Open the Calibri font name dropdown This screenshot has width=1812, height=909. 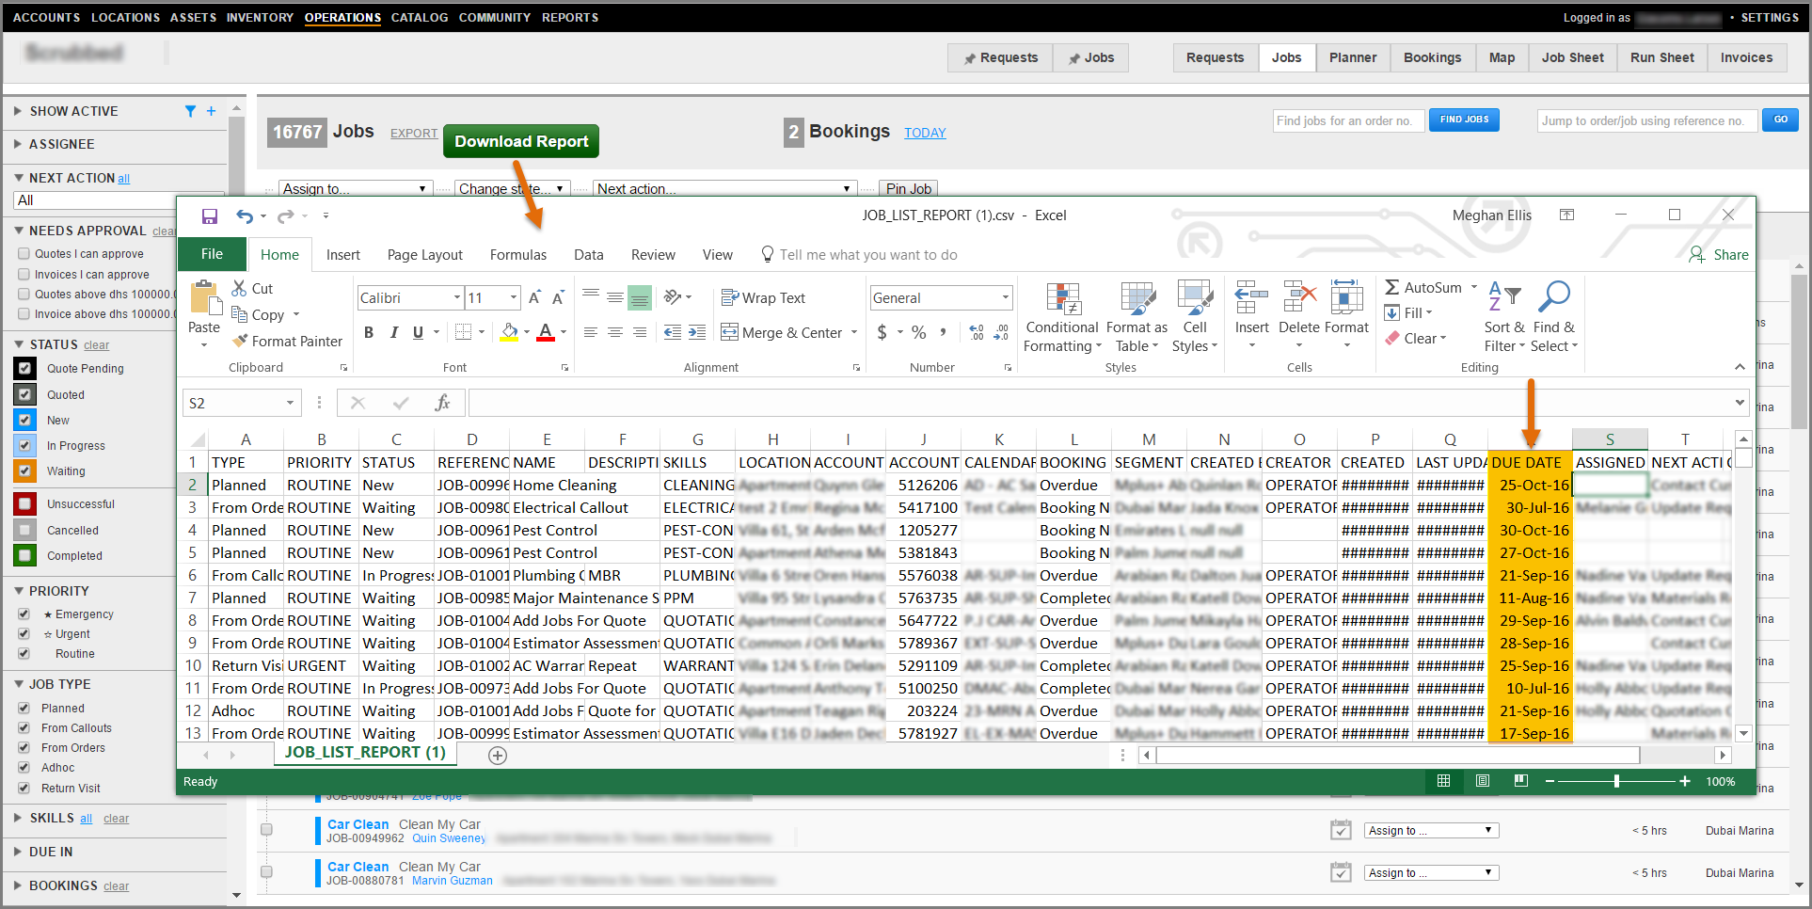[457, 298]
